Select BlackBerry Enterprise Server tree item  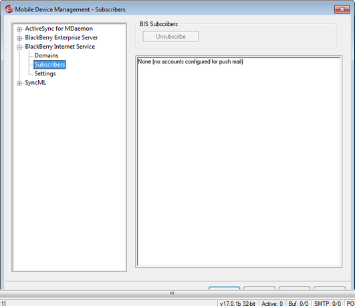click(62, 37)
